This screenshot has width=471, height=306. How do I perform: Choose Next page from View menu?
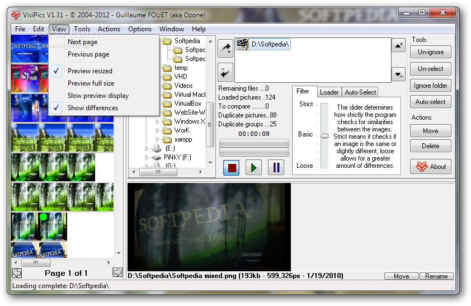(x=103, y=42)
